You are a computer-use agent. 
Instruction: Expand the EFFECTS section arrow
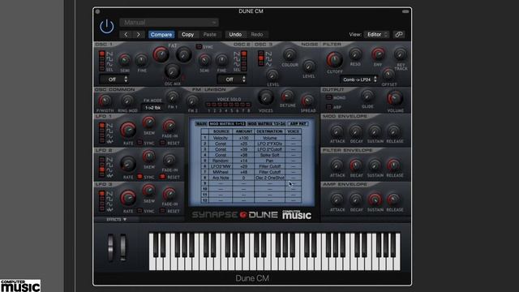point(125,219)
